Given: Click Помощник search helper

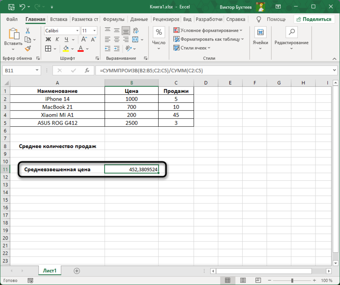Looking at the screenshot, I should pyautogui.click(x=271, y=19).
